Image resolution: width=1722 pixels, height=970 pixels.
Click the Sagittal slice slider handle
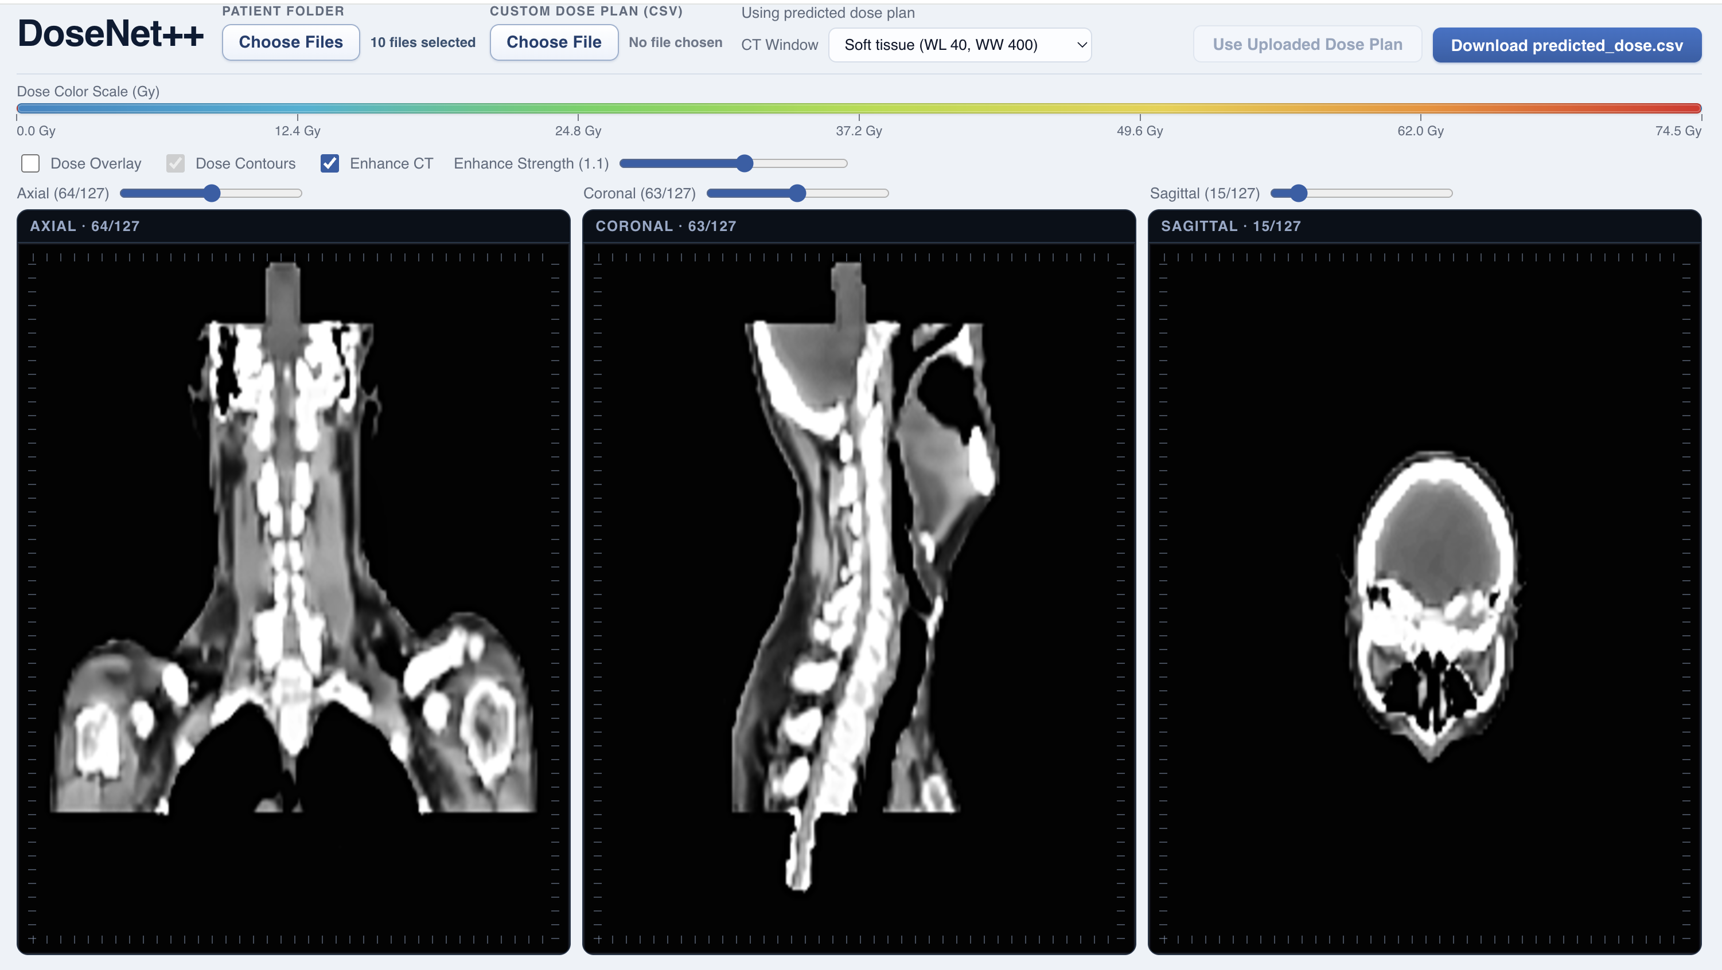tap(1298, 194)
